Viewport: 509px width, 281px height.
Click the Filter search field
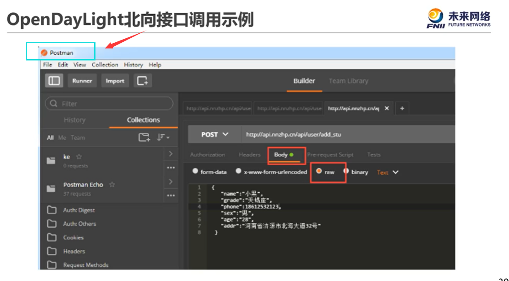pyautogui.click(x=109, y=104)
